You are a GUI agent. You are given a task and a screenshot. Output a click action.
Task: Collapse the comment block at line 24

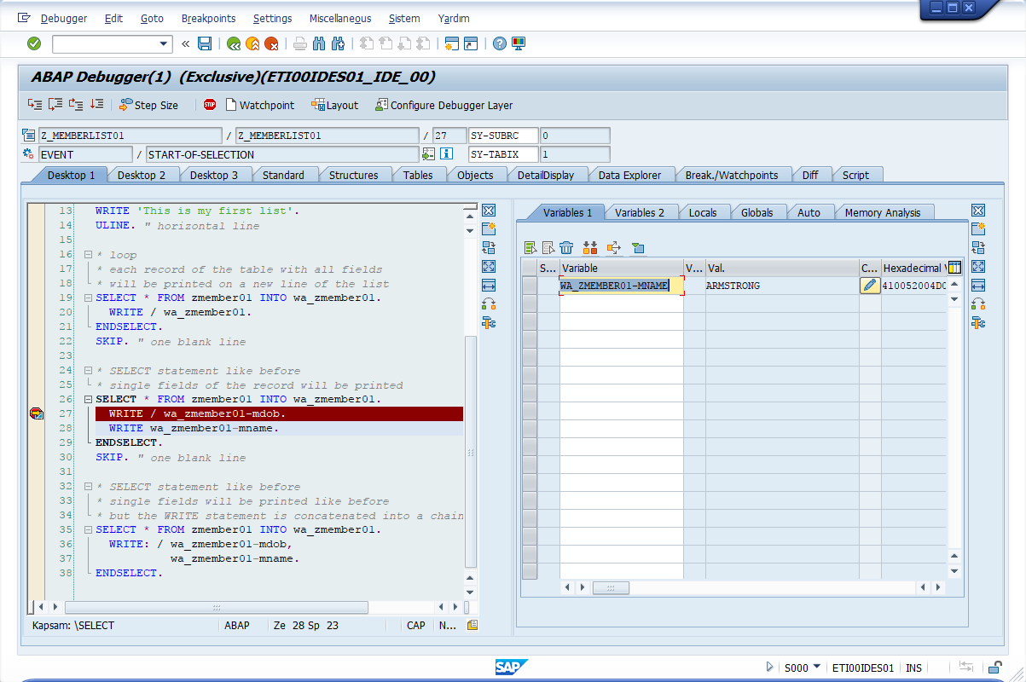coord(88,371)
